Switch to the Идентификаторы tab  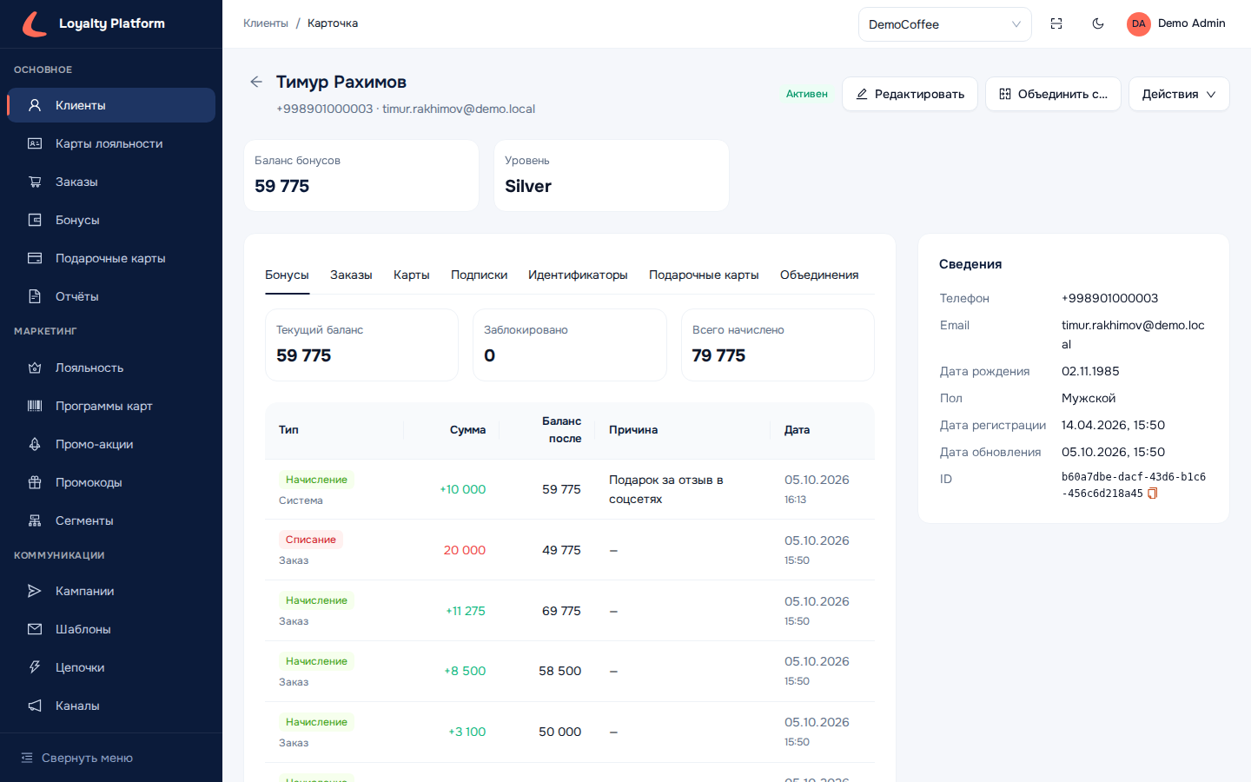[x=578, y=275]
